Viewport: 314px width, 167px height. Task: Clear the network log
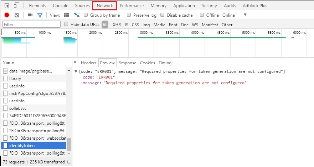tap(17, 15)
